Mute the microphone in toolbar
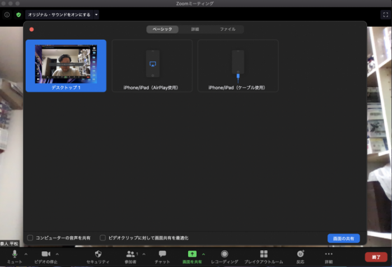The width and height of the screenshot is (392, 267). 15,257
